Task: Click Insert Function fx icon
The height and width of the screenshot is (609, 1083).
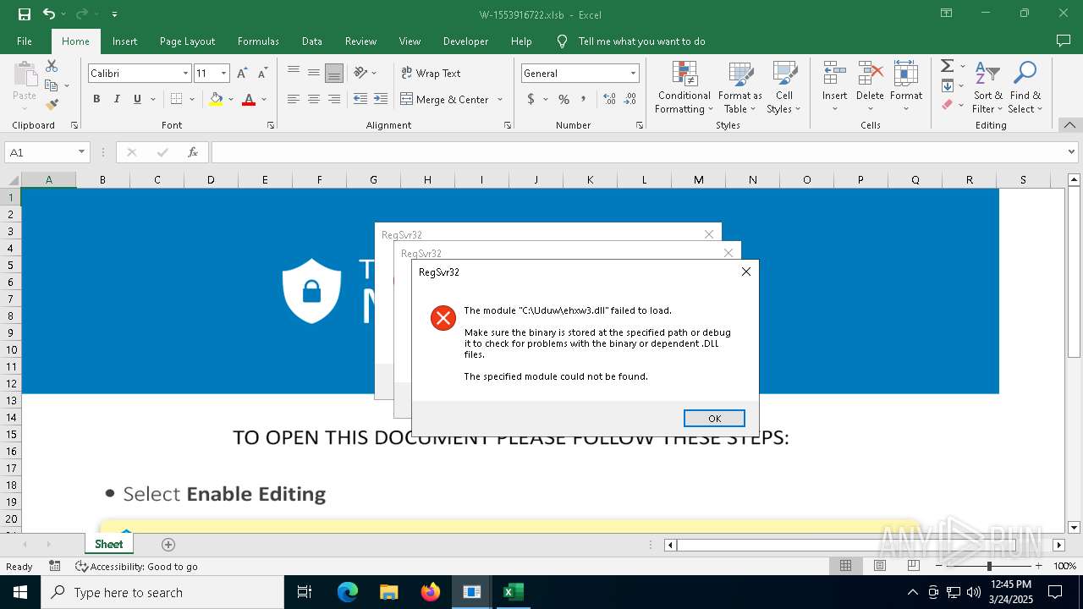Action: (x=193, y=152)
